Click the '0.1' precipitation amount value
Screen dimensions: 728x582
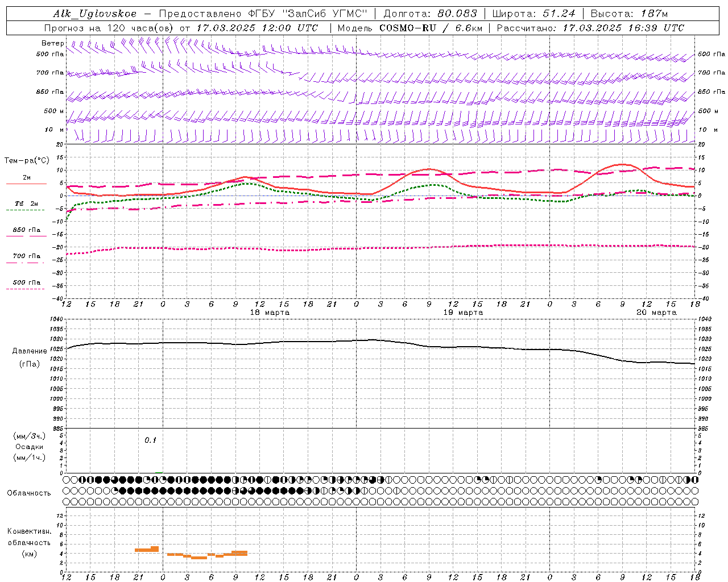150,440
